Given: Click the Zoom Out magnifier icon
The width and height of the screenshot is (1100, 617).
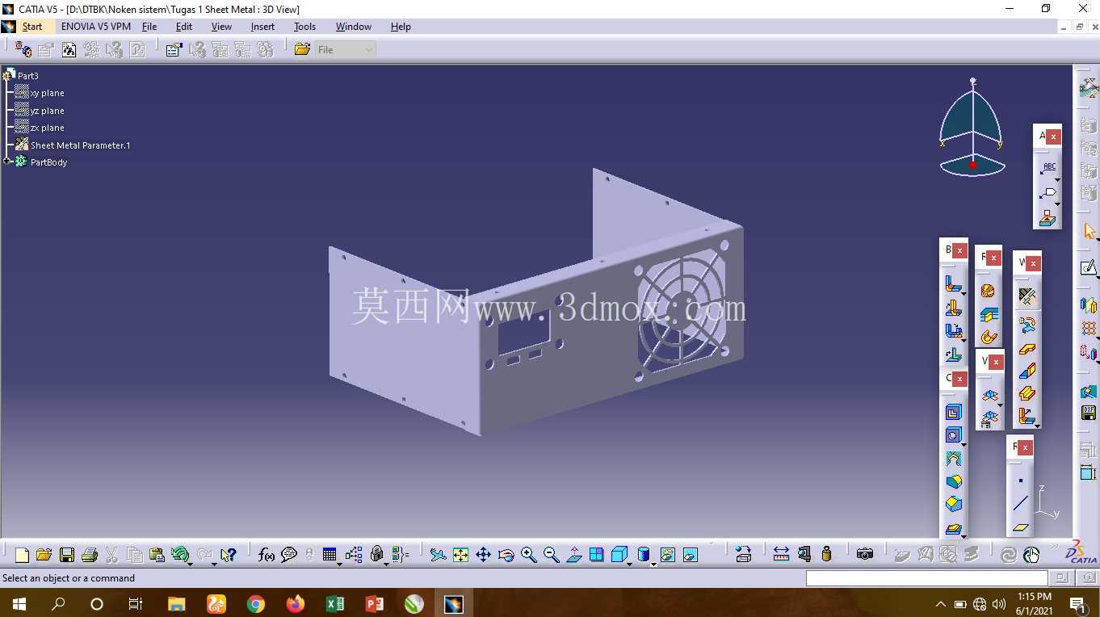Looking at the screenshot, I should pos(552,555).
